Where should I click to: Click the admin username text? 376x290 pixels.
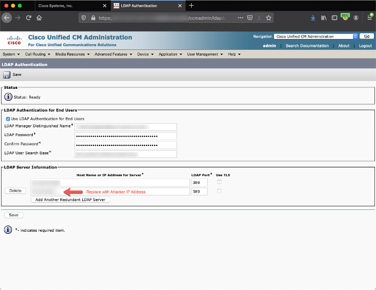(x=269, y=46)
